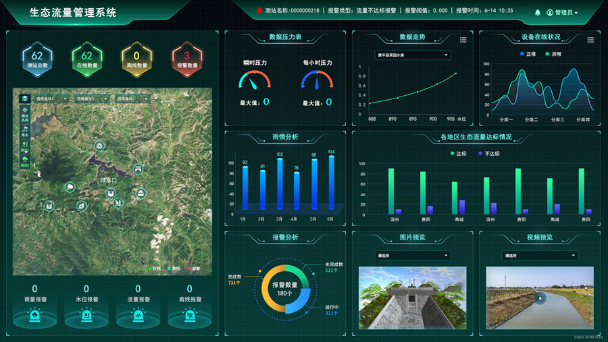Image resolution: width=608 pixels, height=342 pixels.
Task: Play the canal video preview
Action: (x=539, y=297)
